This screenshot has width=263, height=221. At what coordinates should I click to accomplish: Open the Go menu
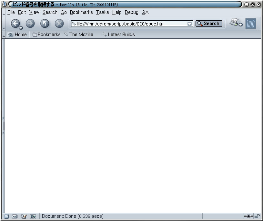point(64,12)
